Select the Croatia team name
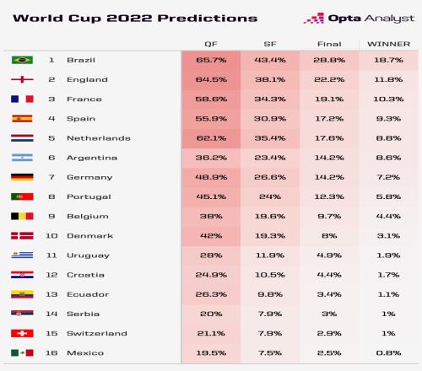 point(85,275)
